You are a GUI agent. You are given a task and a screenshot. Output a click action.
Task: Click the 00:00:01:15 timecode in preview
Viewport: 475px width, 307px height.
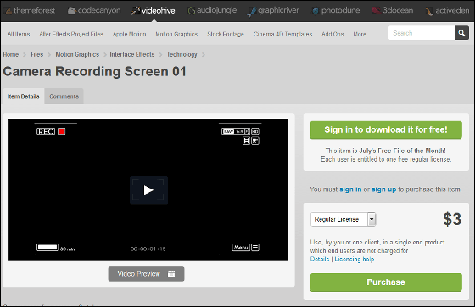pos(148,249)
